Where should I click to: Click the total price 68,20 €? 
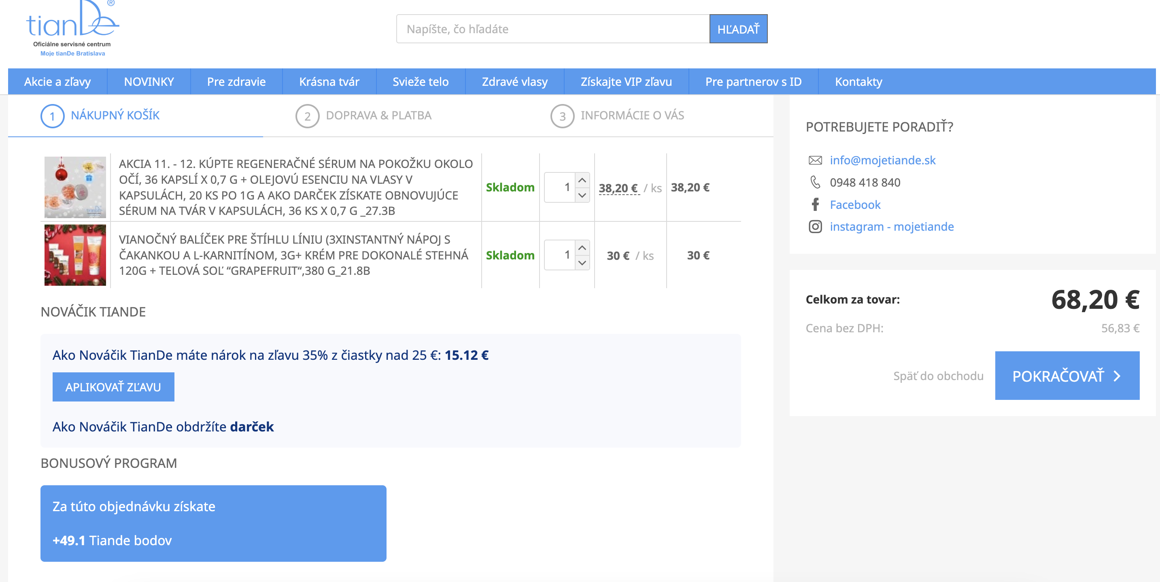pos(1095,299)
